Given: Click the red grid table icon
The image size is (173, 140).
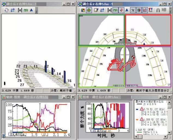Looking at the screenshot, I should tap(139, 10).
